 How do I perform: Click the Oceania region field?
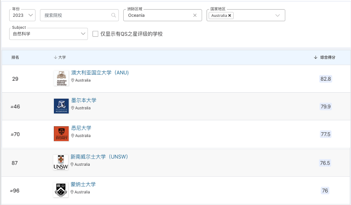click(x=162, y=15)
